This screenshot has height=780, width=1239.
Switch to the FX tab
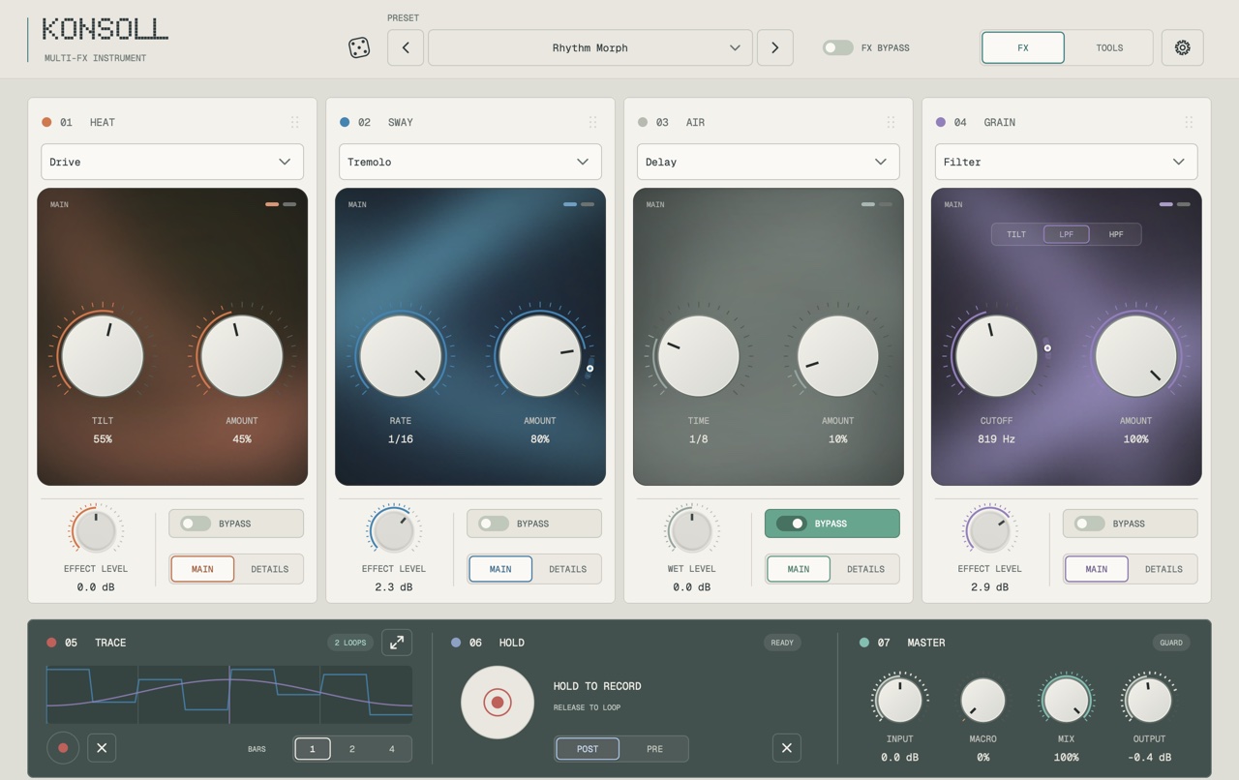(x=1023, y=47)
